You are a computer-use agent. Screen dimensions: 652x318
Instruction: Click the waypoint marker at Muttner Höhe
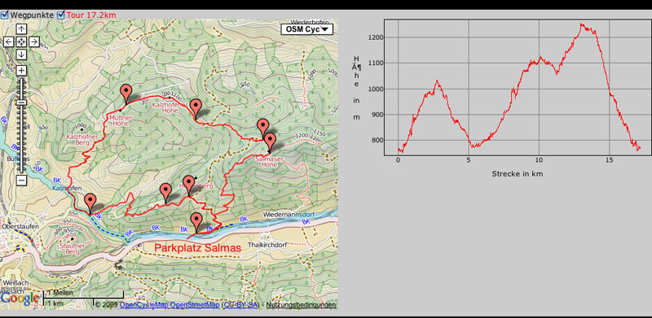[126, 94]
